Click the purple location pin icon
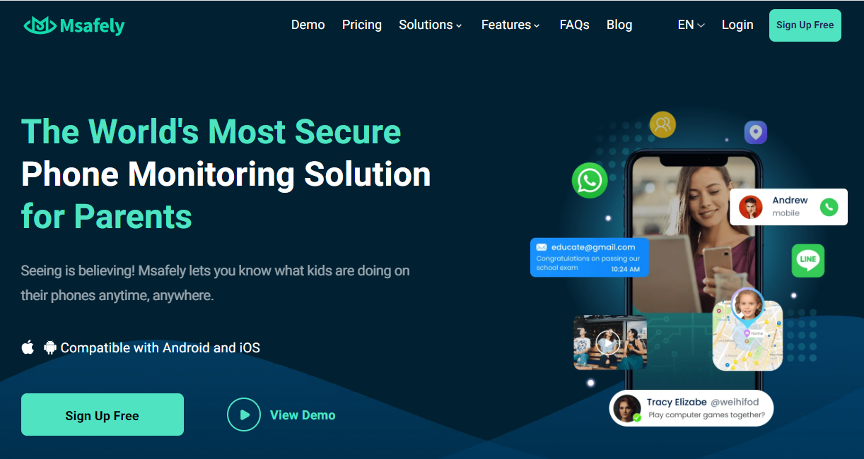The width and height of the screenshot is (864, 459). coord(755,132)
